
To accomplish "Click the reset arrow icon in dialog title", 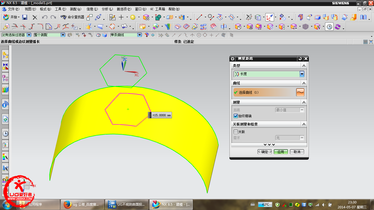I will (300, 59).
